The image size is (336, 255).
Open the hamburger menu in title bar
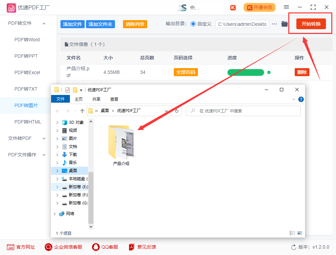click(286, 7)
